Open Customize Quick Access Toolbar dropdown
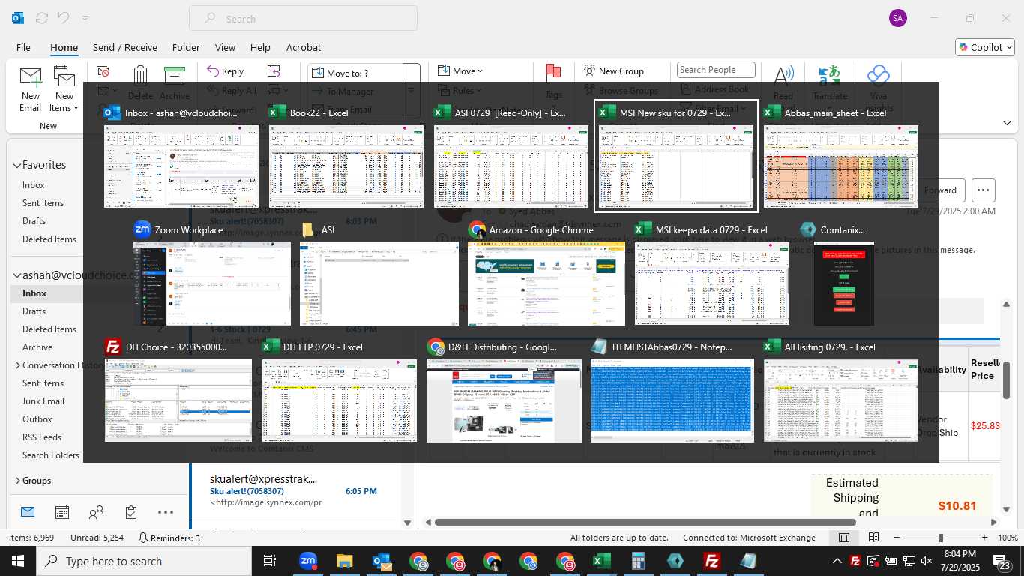The image size is (1024, 576). point(85,18)
